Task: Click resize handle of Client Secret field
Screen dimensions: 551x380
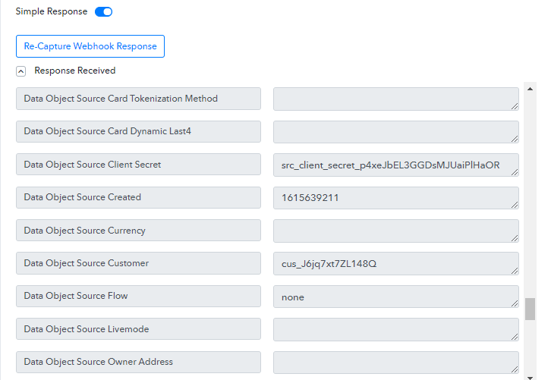Action: 515,171
